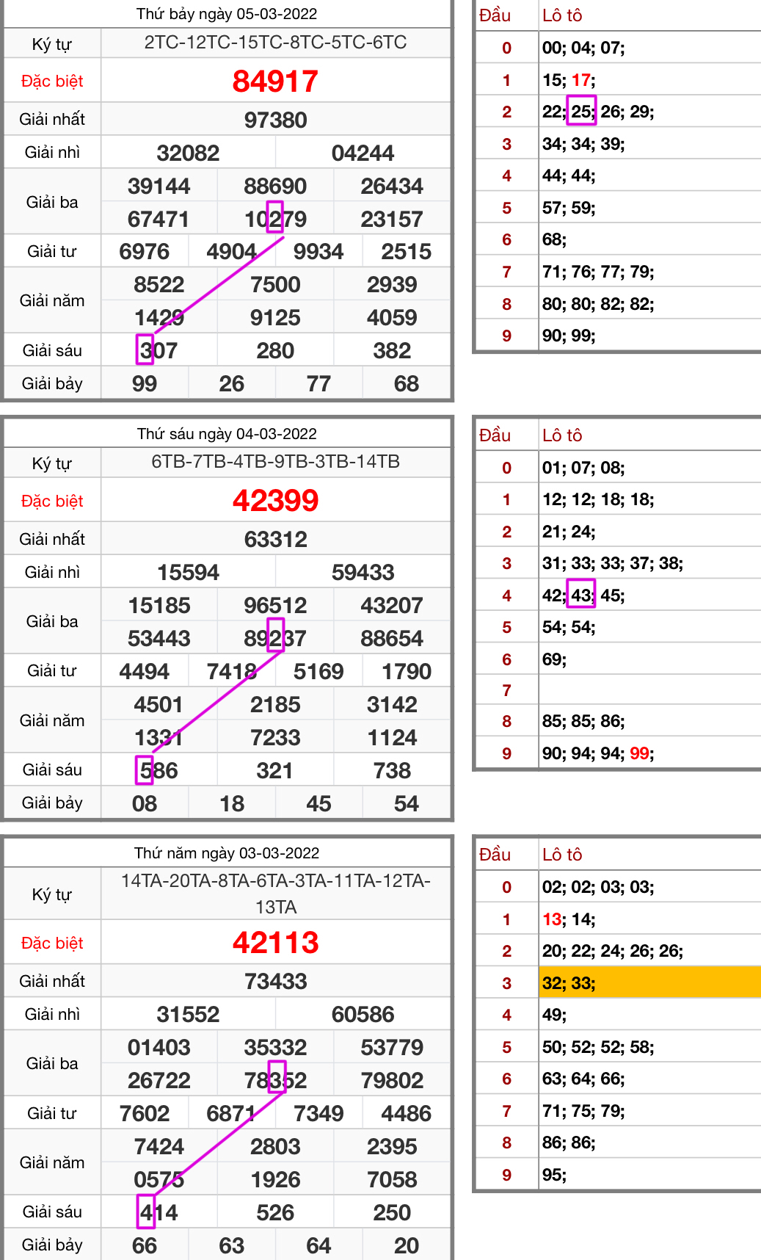Select first prize number 97380
Viewport: 761px width, 1260px height.
(x=275, y=120)
